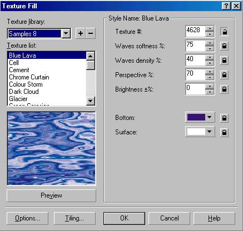Image resolution: width=243 pixels, height=231 pixels.
Task: Remove texture with the minus button
Action: point(91,33)
